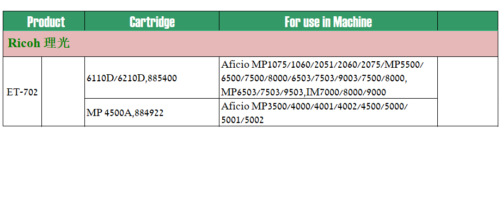The width and height of the screenshot is (501, 206).
Task: Select the 6110D/6210D cartridge cell
Action: coord(152,78)
